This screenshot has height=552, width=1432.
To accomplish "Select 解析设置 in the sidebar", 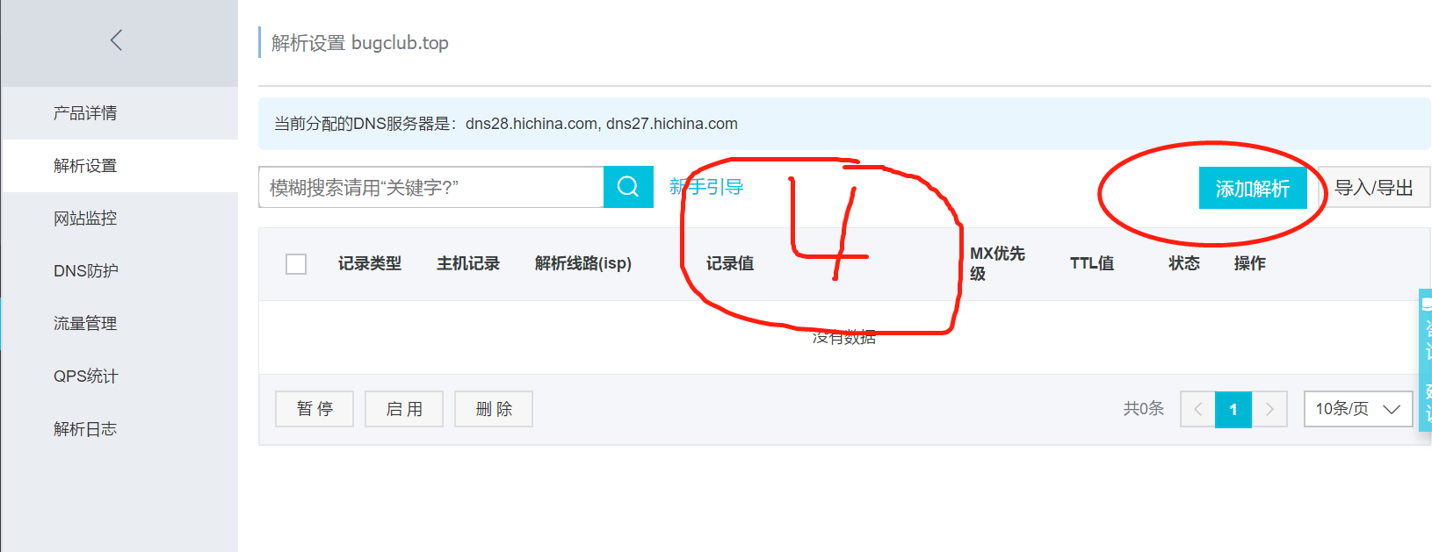I will click(x=85, y=166).
